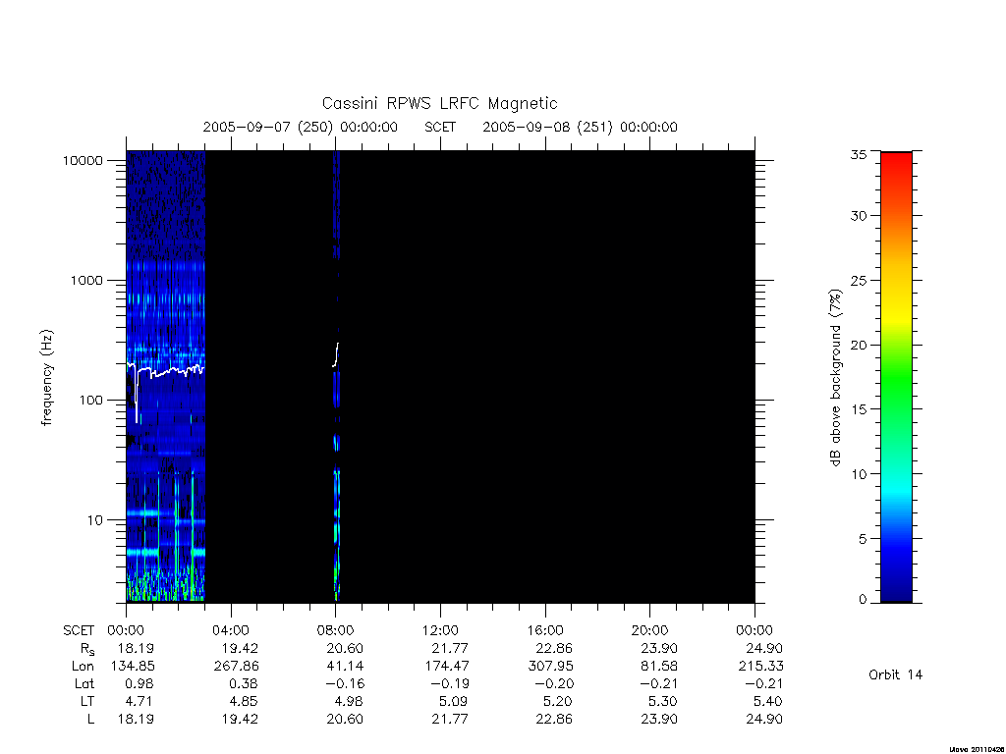Select the 20:00 time tick label

pyautogui.click(x=650, y=630)
